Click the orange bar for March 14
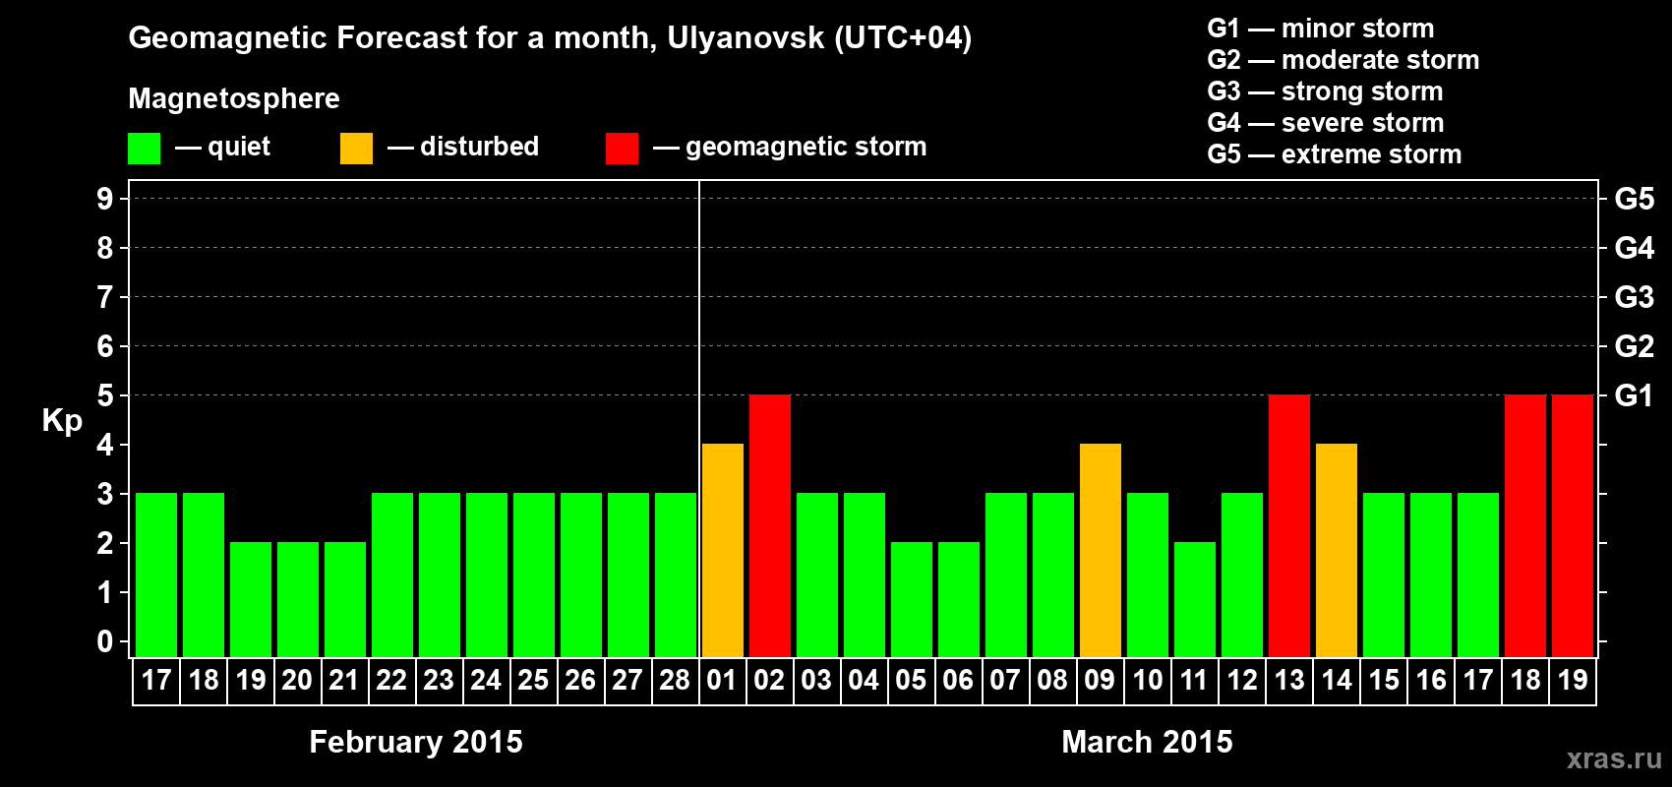The image size is (1672, 787). click(x=1337, y=550)
